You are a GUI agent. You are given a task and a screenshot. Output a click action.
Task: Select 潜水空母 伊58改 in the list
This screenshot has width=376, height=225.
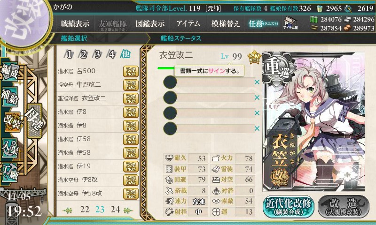(98, 193)
